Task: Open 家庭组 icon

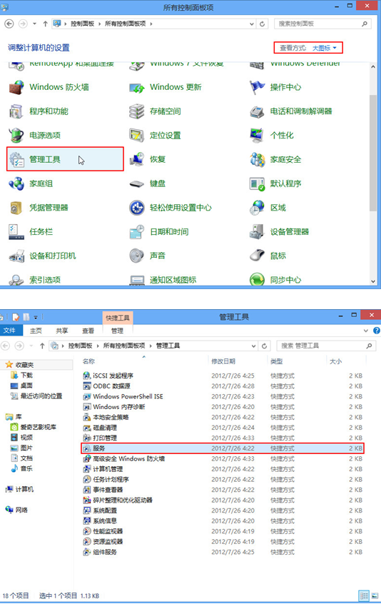Action: pos(16,183)
